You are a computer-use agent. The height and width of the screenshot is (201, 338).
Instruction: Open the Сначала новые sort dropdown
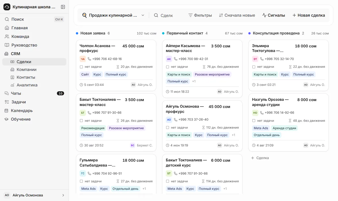(x=237, y=15)
